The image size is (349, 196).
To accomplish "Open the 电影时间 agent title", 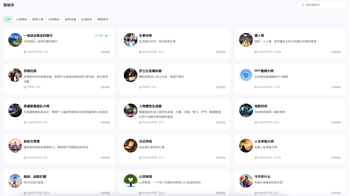I will coord(261,106).
